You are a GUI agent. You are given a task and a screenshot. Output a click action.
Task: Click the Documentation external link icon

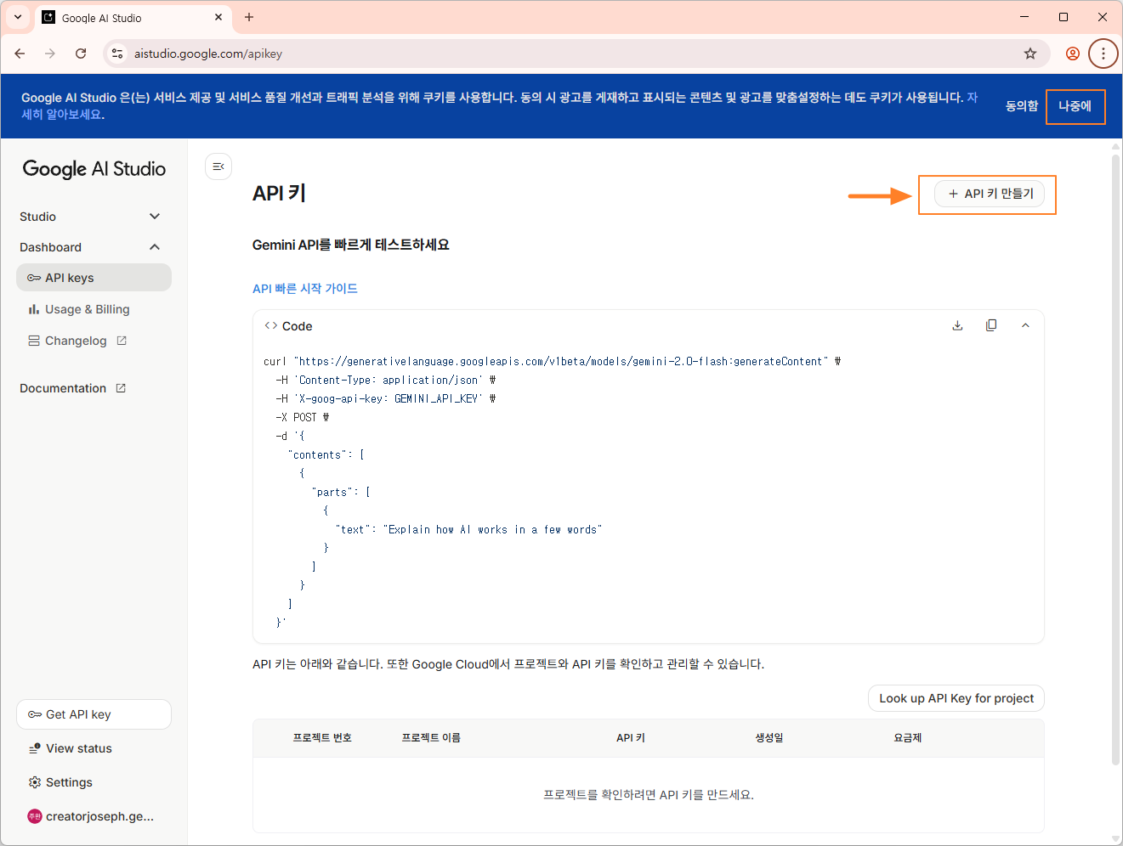coord(121,388)
